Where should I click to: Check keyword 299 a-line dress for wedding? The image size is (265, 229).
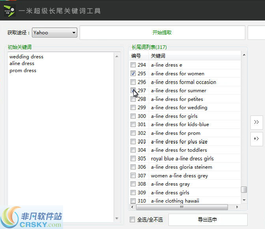tap(133, 108)
